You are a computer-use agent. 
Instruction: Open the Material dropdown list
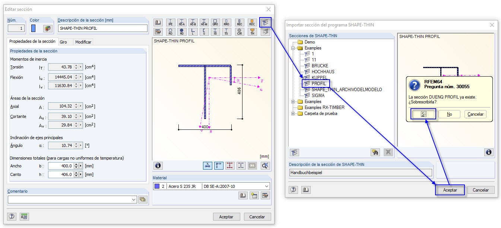(266, 186)
